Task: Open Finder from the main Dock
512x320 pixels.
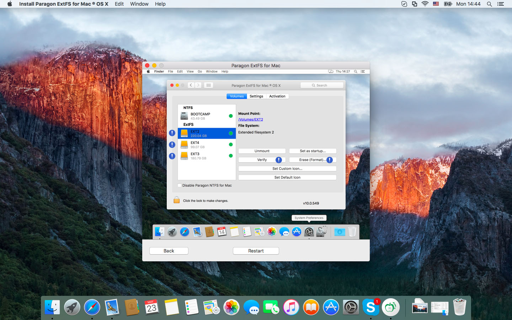Action: pyautogui.click(x=52, y=307)
